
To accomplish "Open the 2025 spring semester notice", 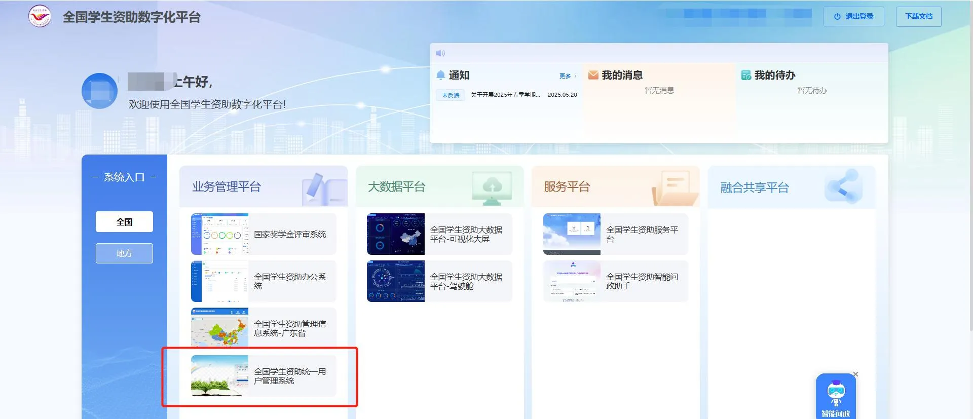I will [x=505, y=95].
